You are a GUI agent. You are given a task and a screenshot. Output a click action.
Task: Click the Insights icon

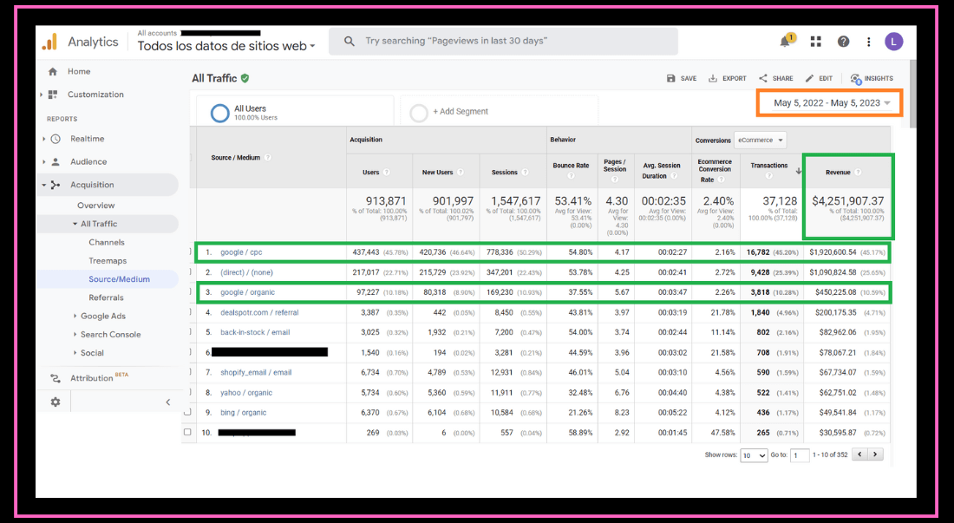pos(856,78)
